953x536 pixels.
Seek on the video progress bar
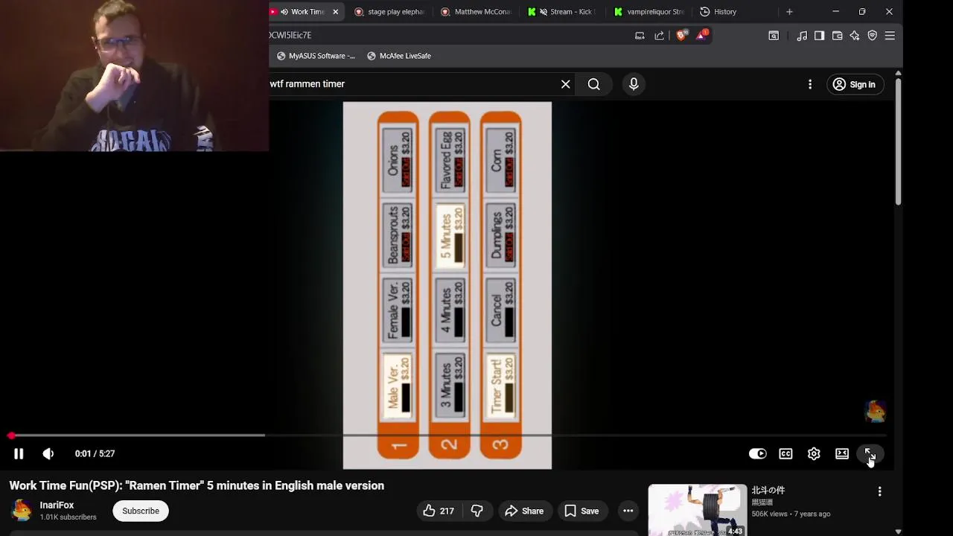447,435
